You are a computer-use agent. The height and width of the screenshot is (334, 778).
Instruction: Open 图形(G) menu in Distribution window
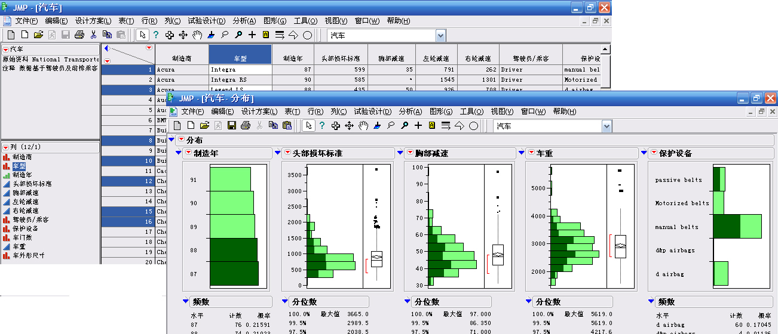pos(442,112)
